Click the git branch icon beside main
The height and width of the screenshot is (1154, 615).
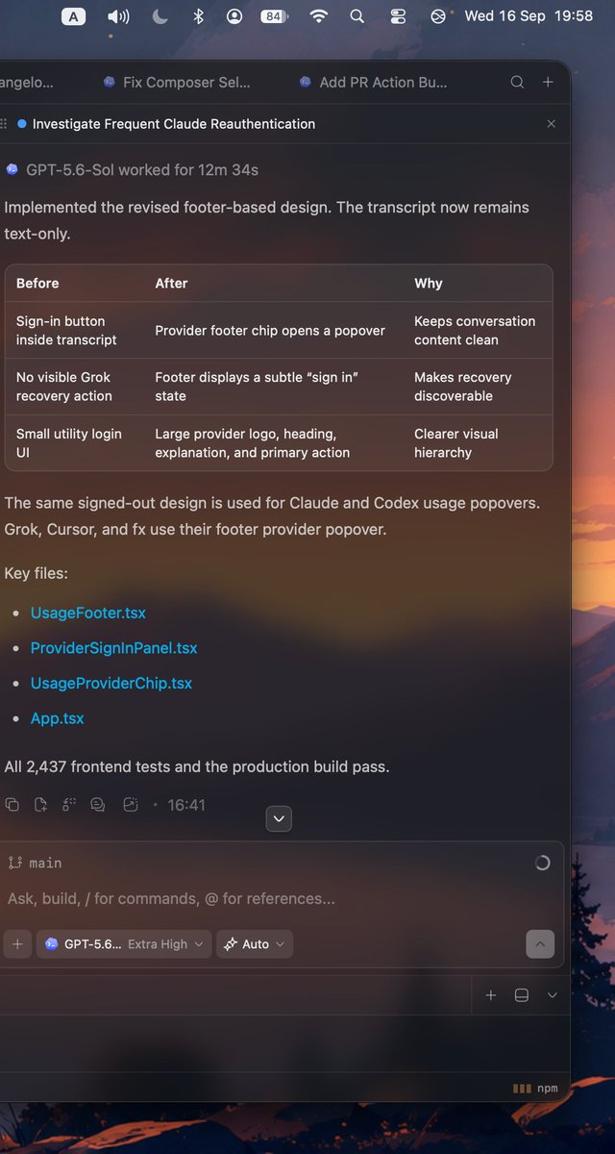[14, 863]
